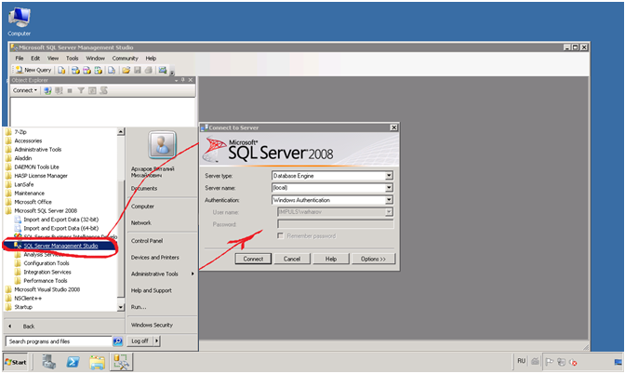Image resolution: width=625 pixels, height=374 pixels.
Task: Click the Search programs and files box
Action: click(59, 341)
